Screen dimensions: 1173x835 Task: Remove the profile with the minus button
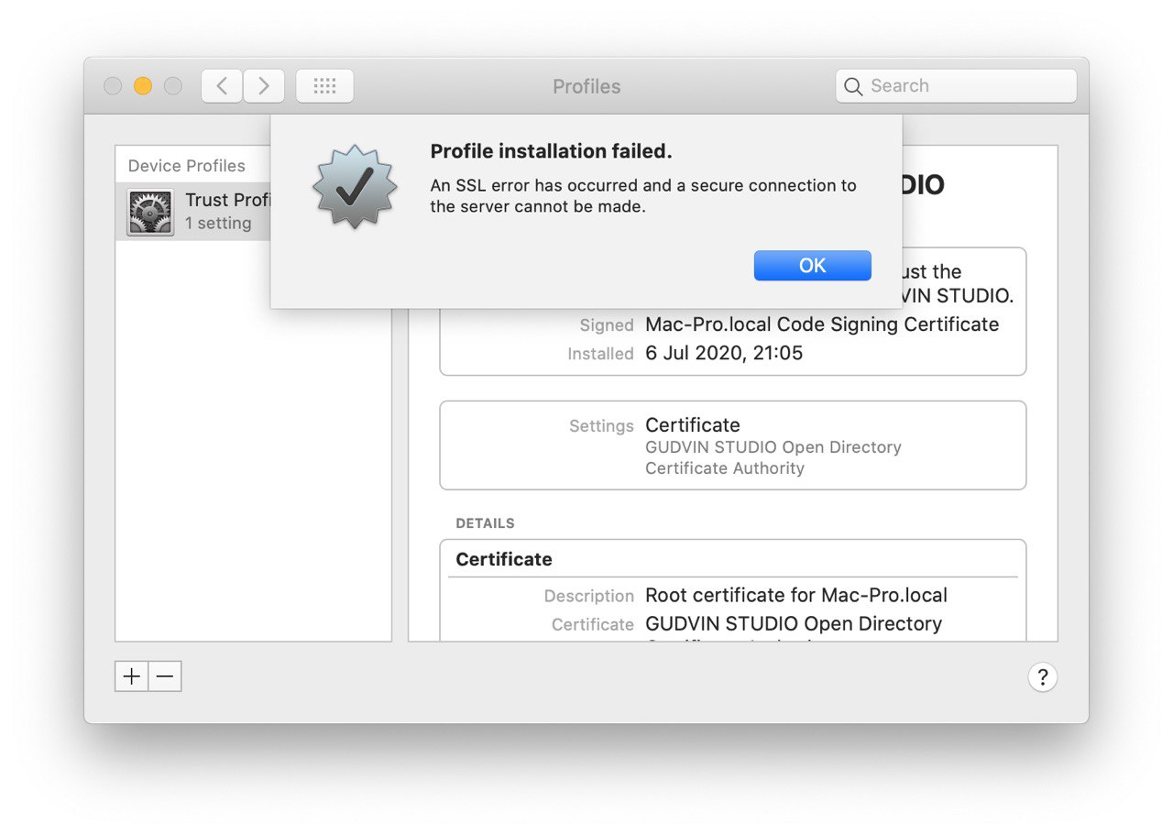point(165,676)
